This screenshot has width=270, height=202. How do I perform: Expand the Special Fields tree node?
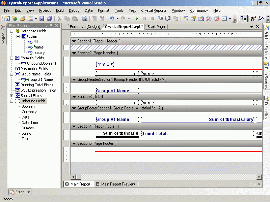tap(12, 96)
